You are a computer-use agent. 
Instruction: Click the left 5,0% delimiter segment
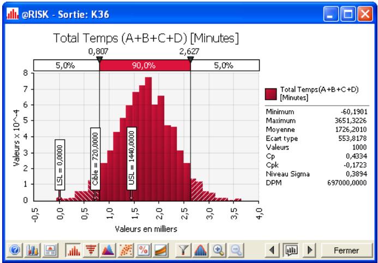(x=67, y=65)
